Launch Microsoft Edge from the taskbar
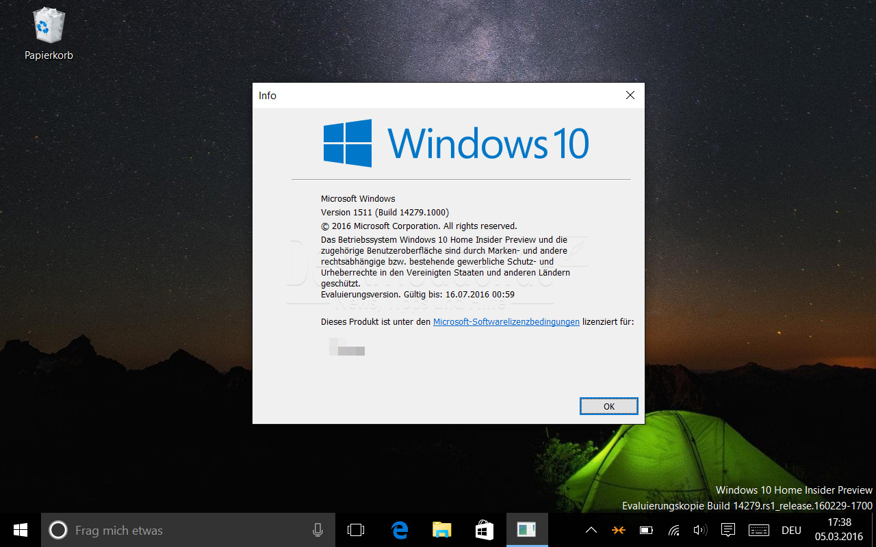 pyautogui.click(x=400, y=530)
